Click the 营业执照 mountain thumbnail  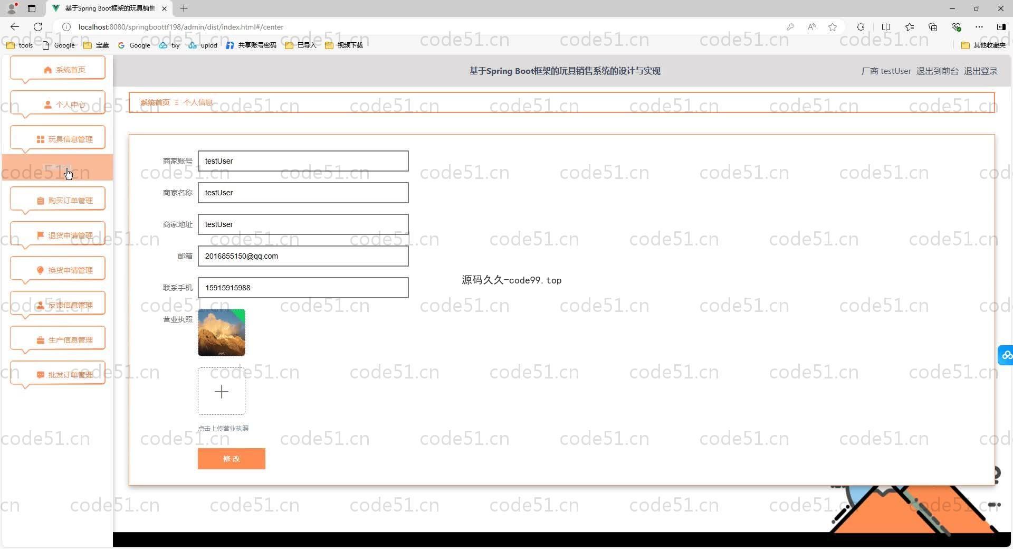(x=222, y=333)
